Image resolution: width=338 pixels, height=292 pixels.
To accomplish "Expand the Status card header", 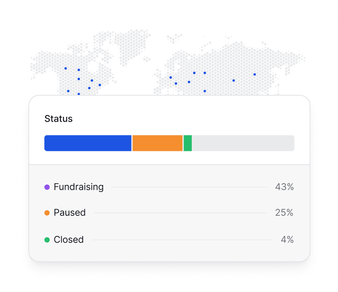I will 58,119.
